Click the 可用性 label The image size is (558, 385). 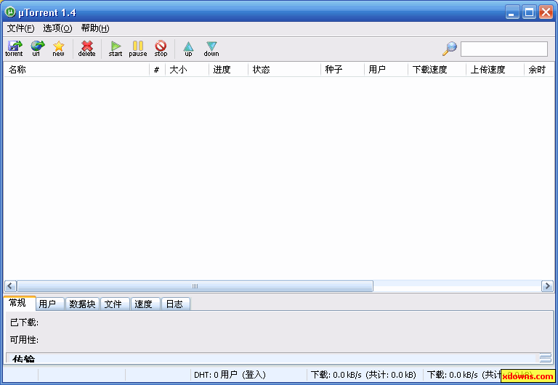click(x=24, y=340)
